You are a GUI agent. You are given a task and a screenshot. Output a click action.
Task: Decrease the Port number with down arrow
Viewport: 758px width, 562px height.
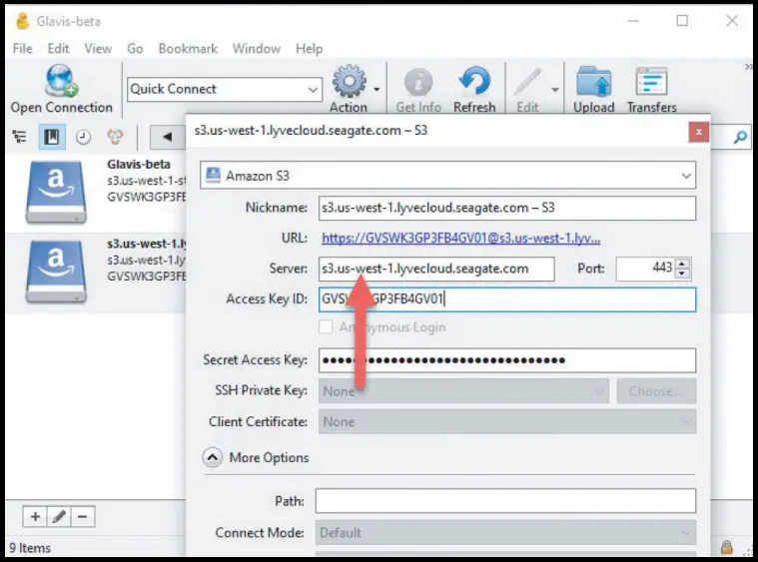pos(682,274)
